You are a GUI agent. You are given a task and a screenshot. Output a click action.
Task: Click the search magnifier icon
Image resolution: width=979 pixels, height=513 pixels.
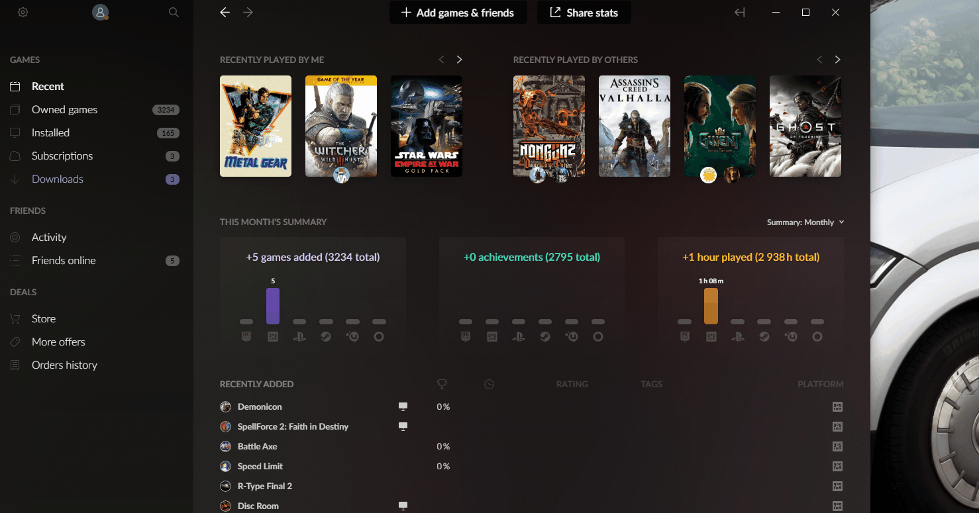click(174, 13)
